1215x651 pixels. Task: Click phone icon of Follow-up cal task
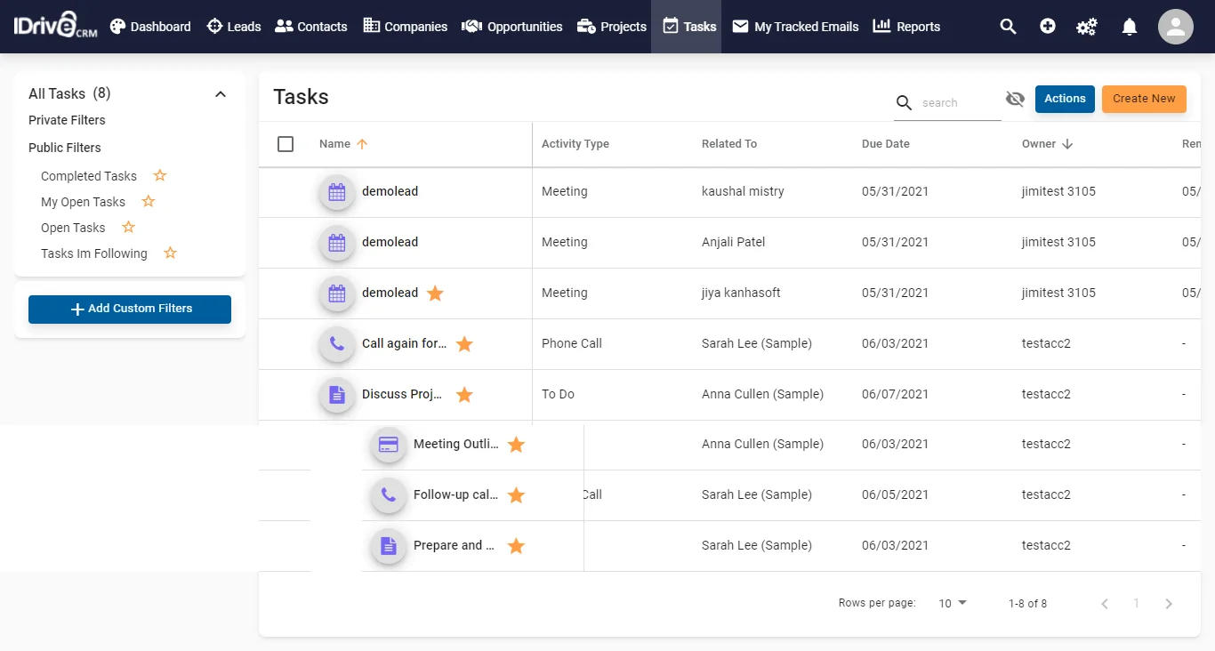pos(389,495)
